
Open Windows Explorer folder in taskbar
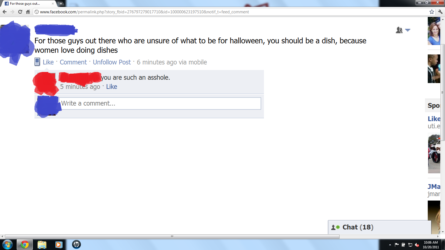point(42,244)
